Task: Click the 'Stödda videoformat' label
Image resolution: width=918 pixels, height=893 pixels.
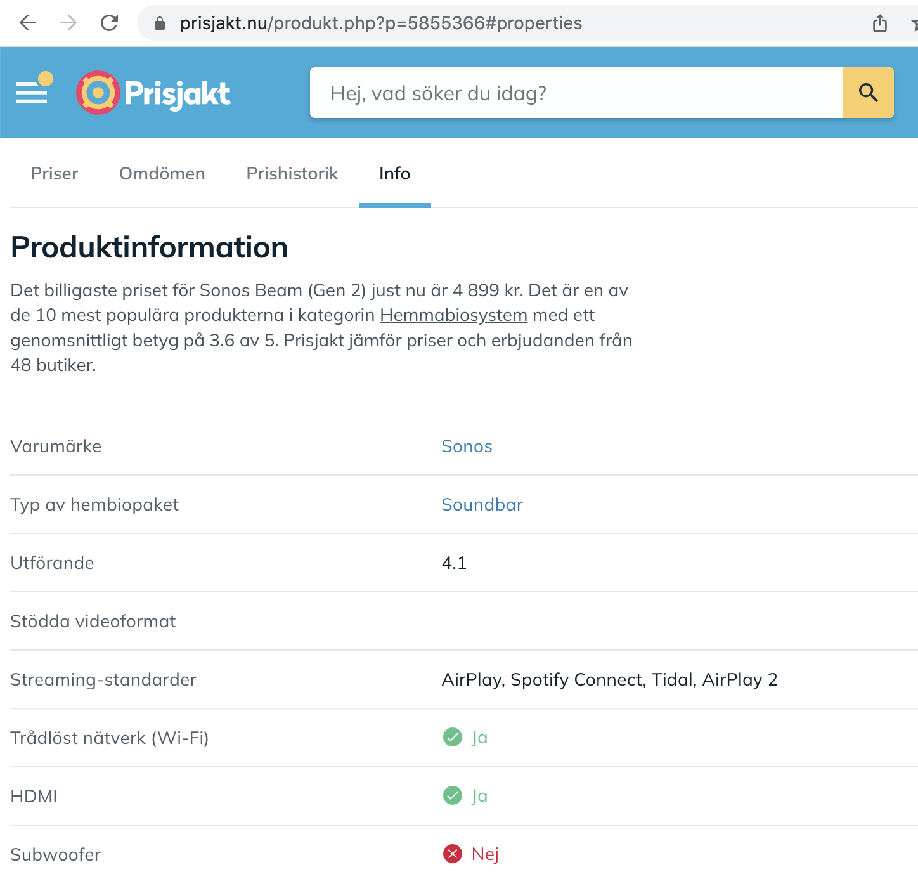Action: [93, 622]
